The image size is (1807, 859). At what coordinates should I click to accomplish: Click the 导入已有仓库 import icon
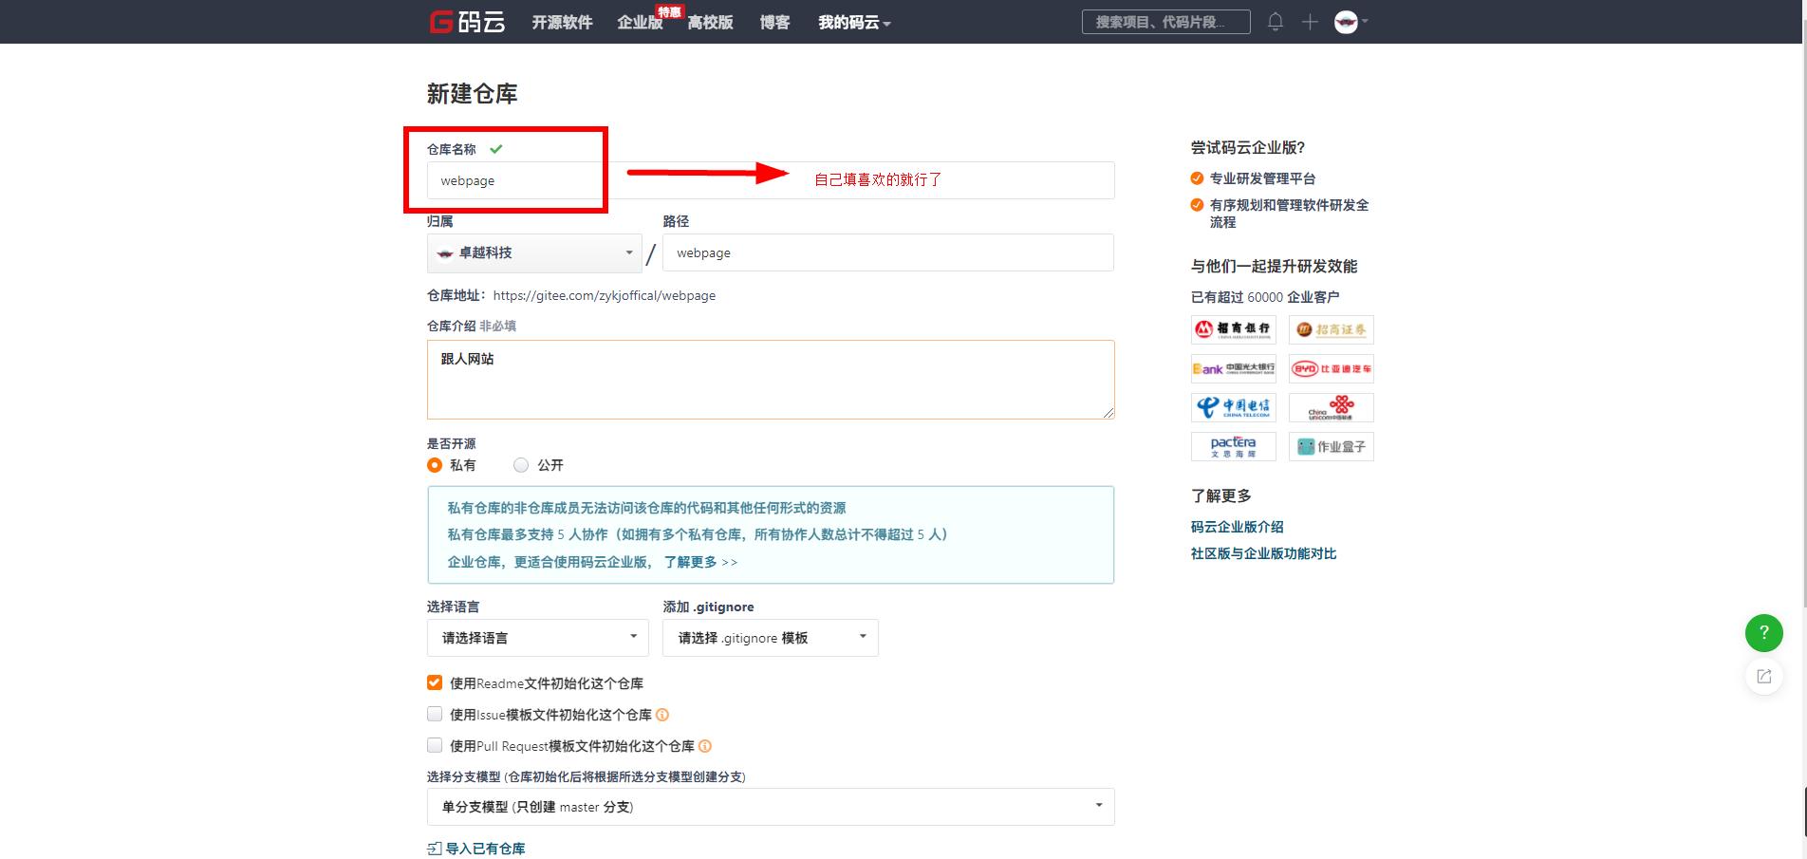click(x=435, y=848)
